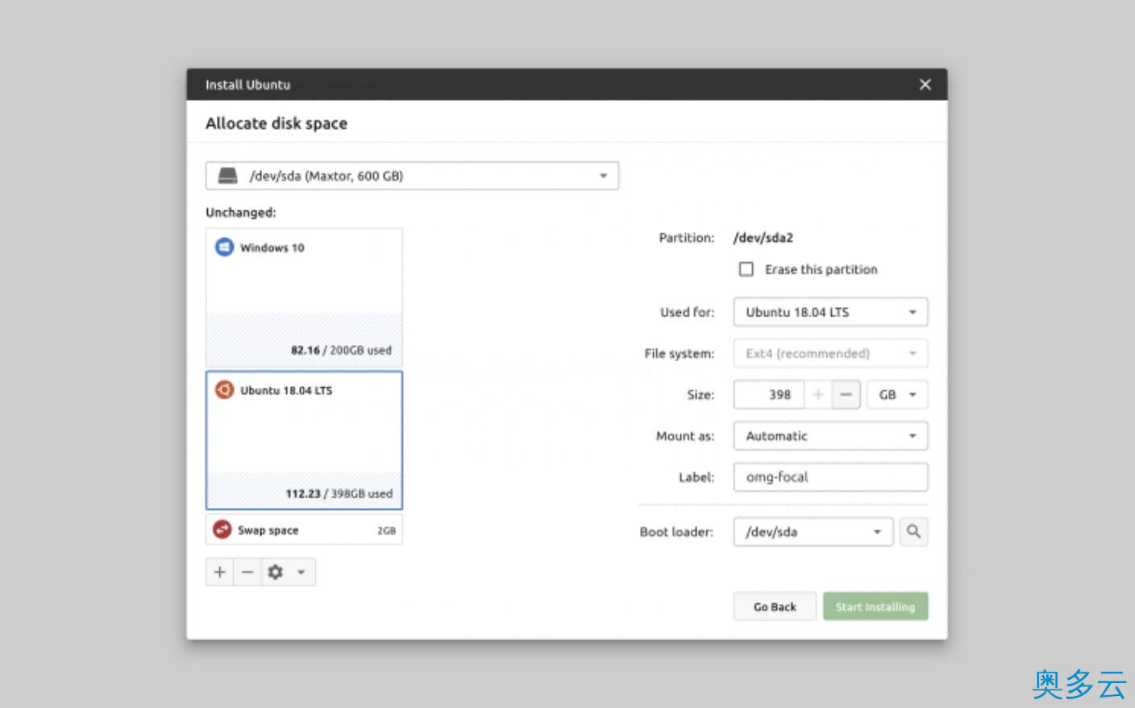
Task: Click the Used for: label
Action: tap(687, 312)
